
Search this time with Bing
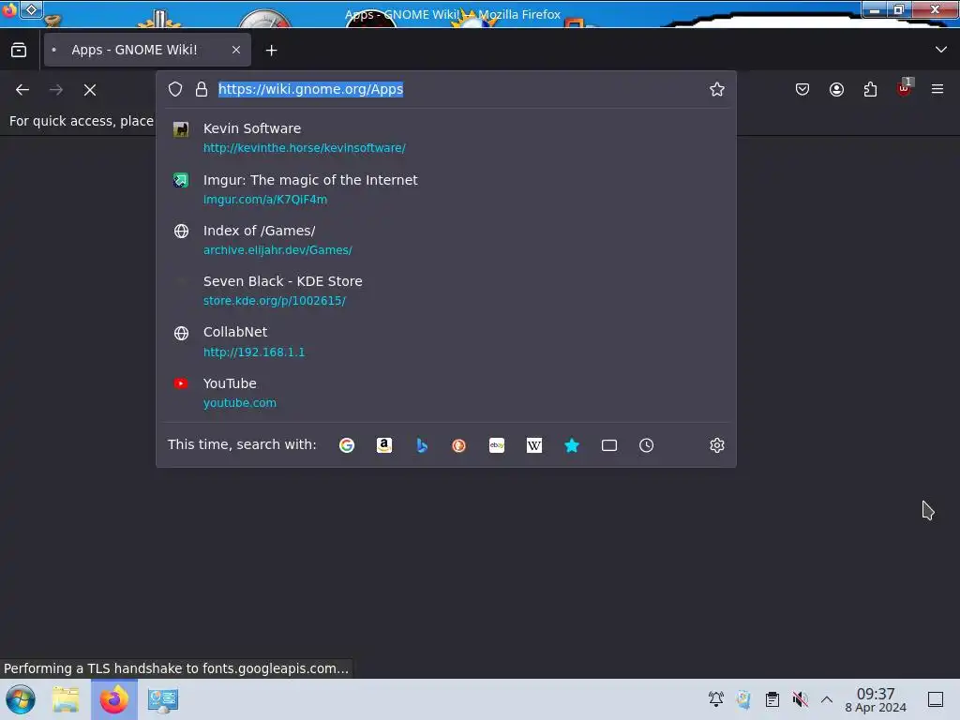[x=422, y=445]
